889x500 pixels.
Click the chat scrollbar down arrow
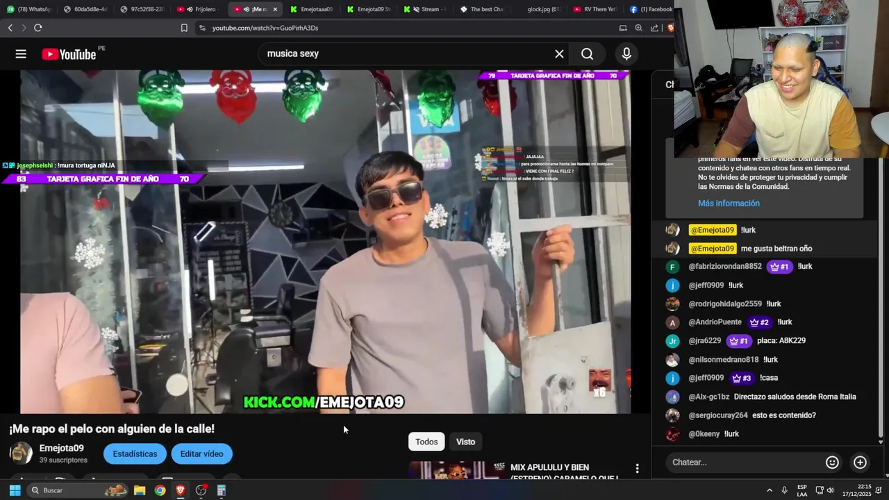[x=881, y=442]
